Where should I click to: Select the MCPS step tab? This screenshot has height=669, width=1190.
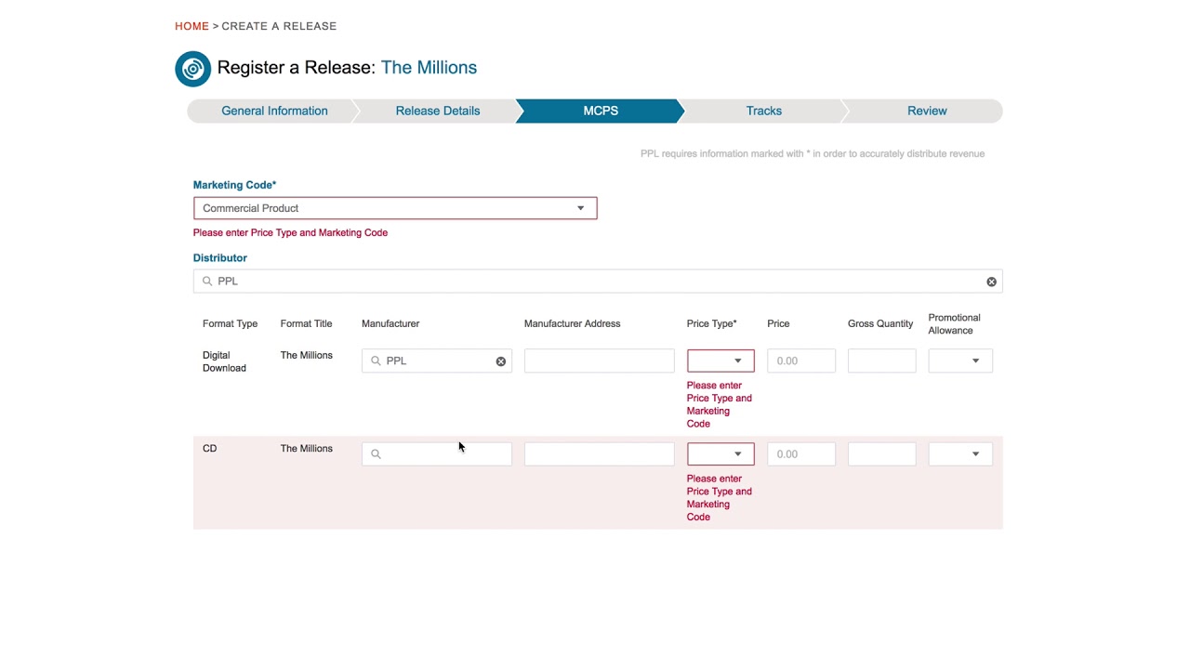[601, 111]
